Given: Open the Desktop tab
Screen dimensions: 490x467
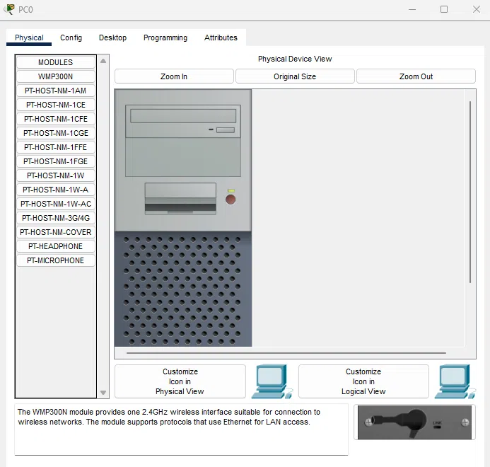Looking at the screenshot, I should pyautogui.click(x=112, y=38).
